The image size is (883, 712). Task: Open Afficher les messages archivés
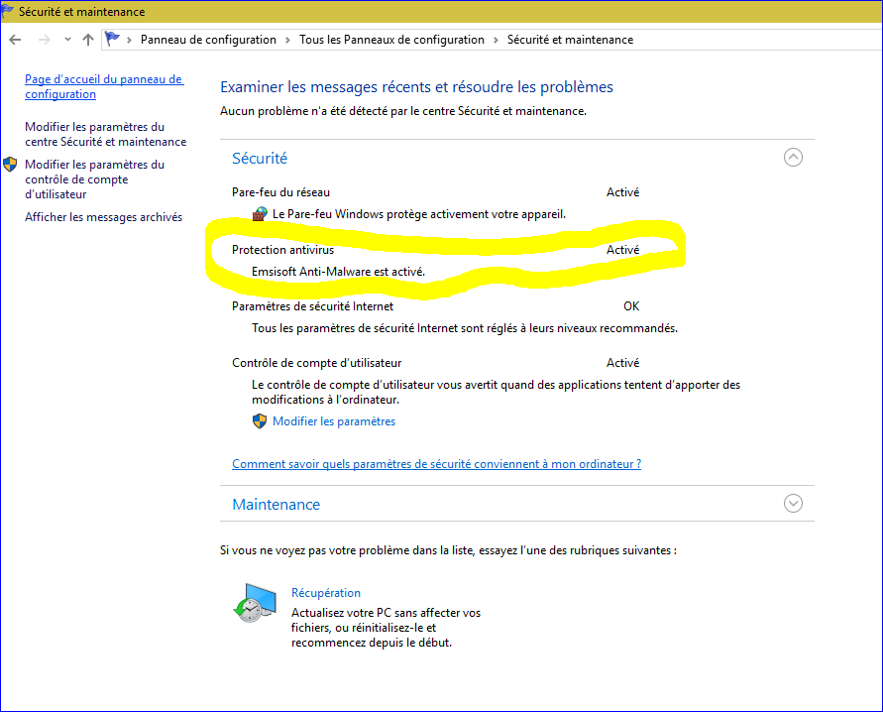pos(104,217)
